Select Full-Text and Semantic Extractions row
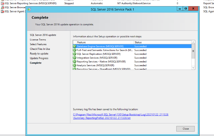Image resolution: width=214 pixels, height=136 pixels. pos(132,50)
